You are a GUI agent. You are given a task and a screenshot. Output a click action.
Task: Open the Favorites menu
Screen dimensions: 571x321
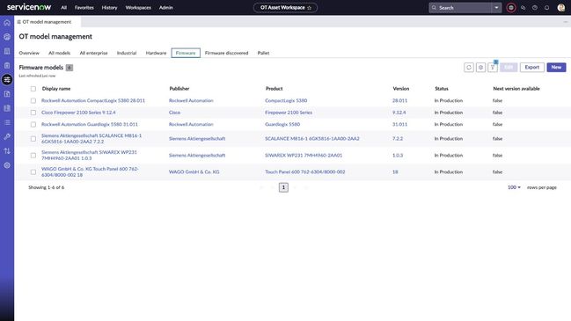(84, 8)
